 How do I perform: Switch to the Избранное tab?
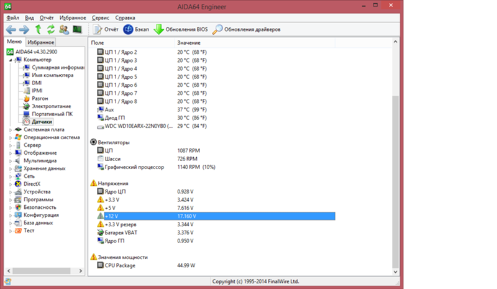pyautogui.click(x=40, y=42)
